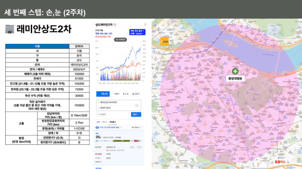This screenshot has width=302, height=169.
Task: Swap origin and destination with arrows icon
Action: [137, 105]
